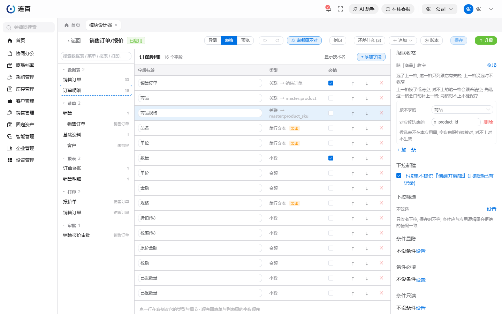Switch to 导图 view tab
Viewport: 502px width, 314px height.
coord(213,40)
